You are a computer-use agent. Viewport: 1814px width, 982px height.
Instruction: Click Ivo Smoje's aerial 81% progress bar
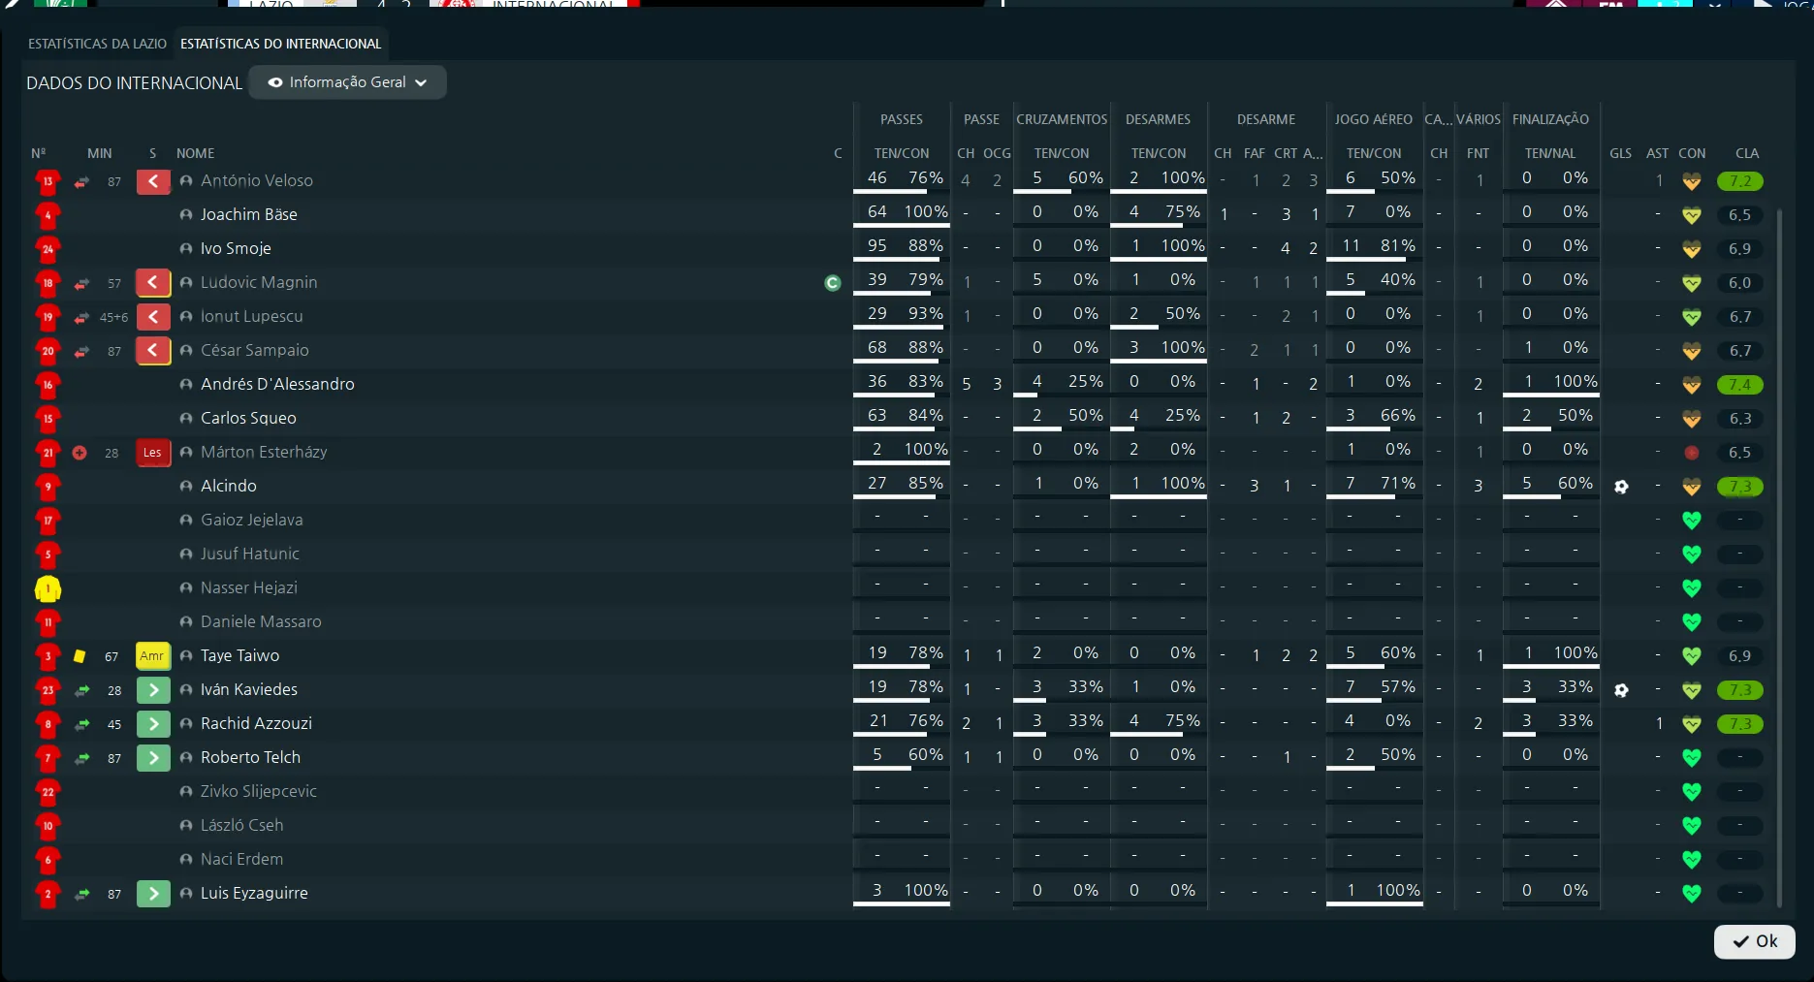tap(1374, 260)
